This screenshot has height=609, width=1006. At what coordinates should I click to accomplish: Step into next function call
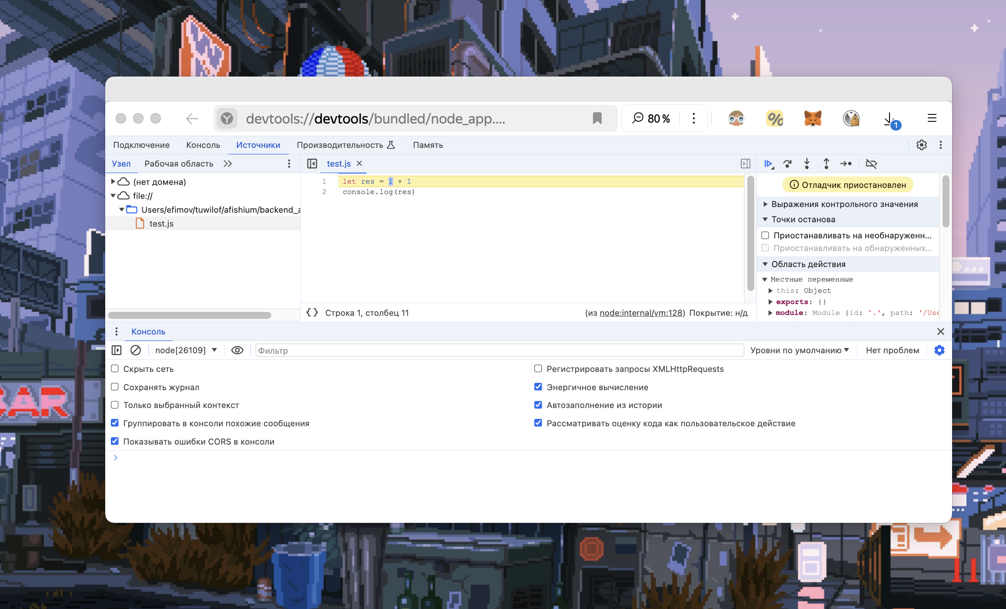click(x=807, y=164)
